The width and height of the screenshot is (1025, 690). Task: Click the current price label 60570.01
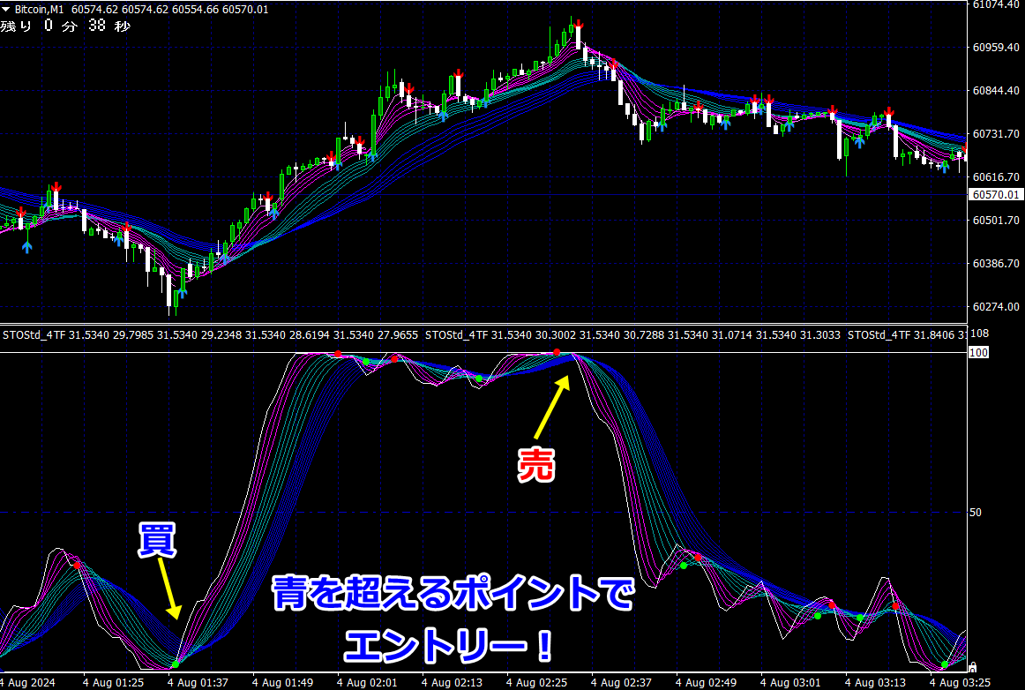coord(996,195)
